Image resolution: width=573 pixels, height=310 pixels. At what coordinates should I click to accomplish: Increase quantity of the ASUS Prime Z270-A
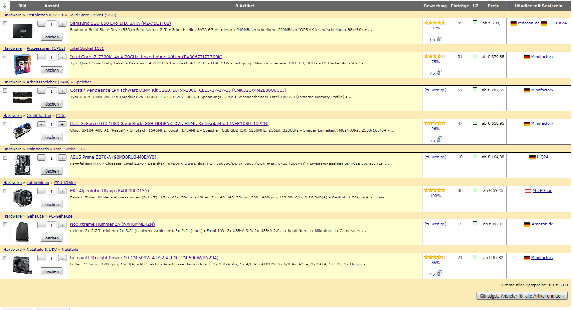[x=62, y=158]
